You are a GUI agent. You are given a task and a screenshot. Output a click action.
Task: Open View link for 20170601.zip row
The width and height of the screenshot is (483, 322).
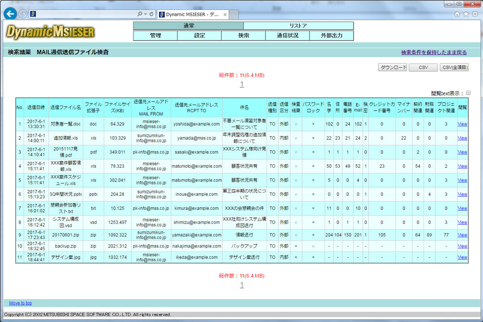(462, 235)
